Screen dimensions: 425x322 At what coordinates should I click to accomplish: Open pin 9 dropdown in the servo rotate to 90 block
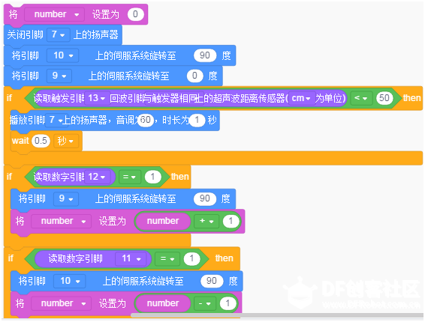tap(66, 198)
